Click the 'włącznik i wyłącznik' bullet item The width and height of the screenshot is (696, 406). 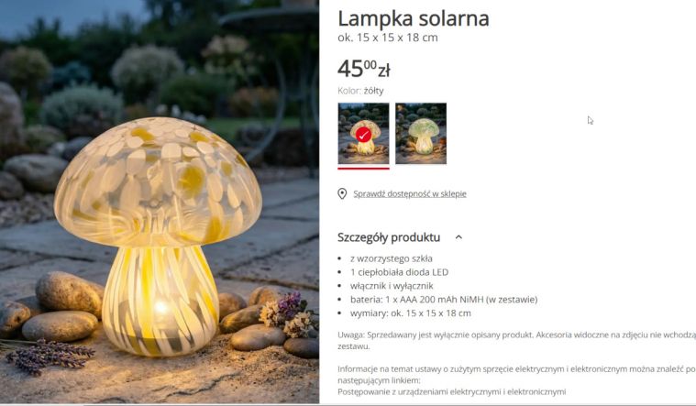[x=392, y=286]
